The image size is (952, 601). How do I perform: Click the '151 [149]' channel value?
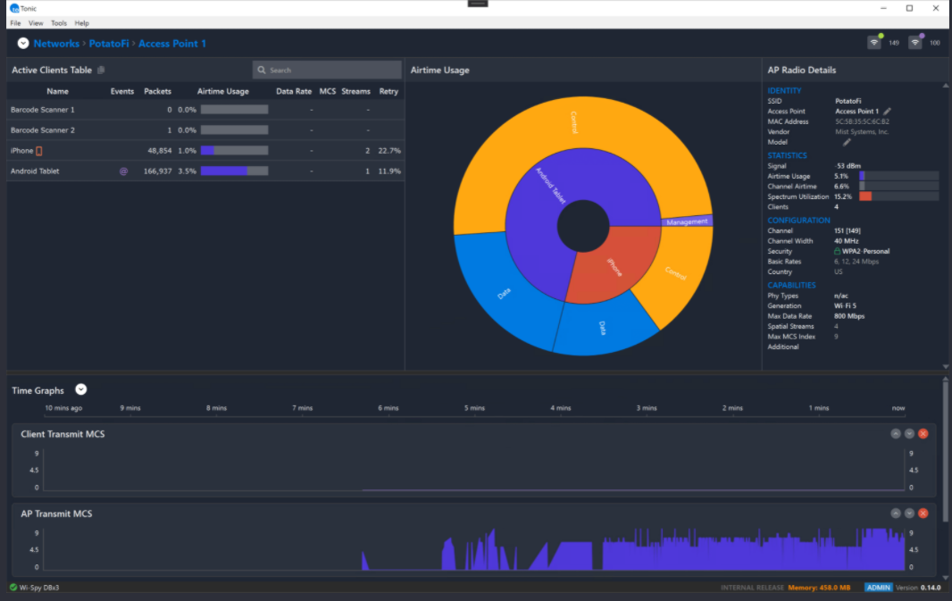pos(847,230)
